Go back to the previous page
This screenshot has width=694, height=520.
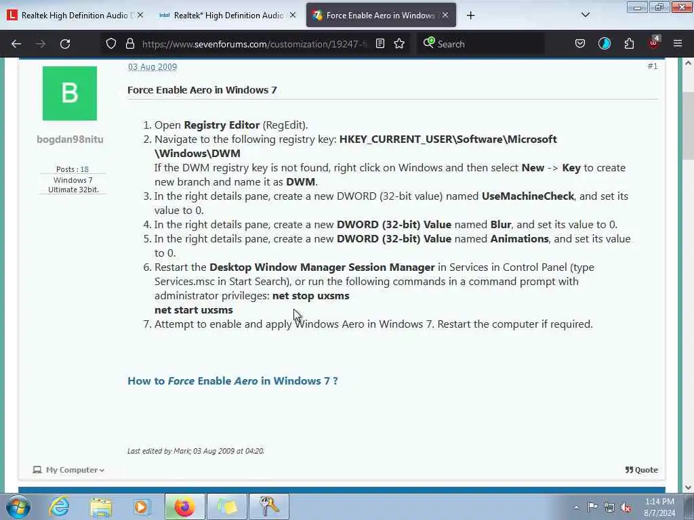point(16,44)
